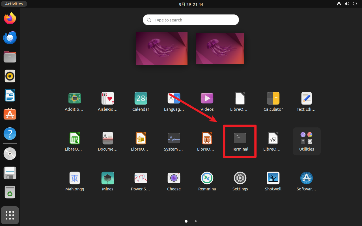Launch the Text Editor app
This screenshot has width=362, height=226.
pyautogui.click(x=306, y=98)
